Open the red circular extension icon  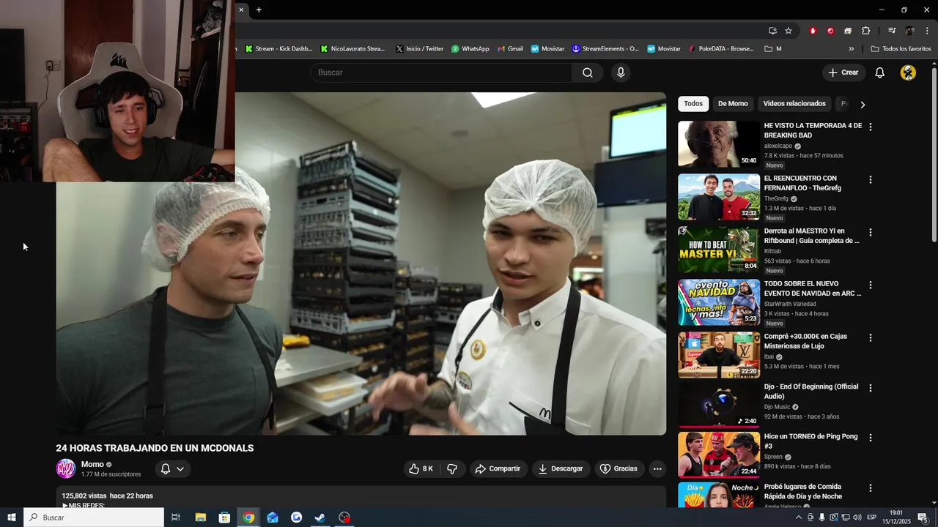pos(830,31)
